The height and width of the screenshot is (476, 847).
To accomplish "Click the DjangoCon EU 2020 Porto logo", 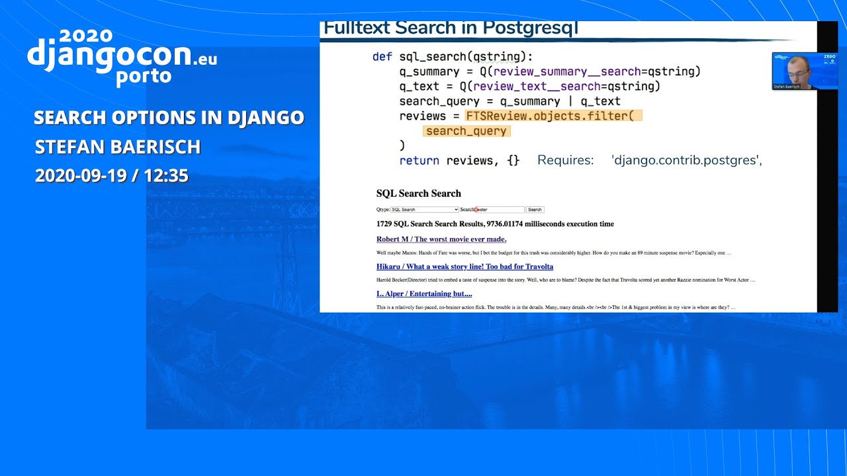I will 122,57.
